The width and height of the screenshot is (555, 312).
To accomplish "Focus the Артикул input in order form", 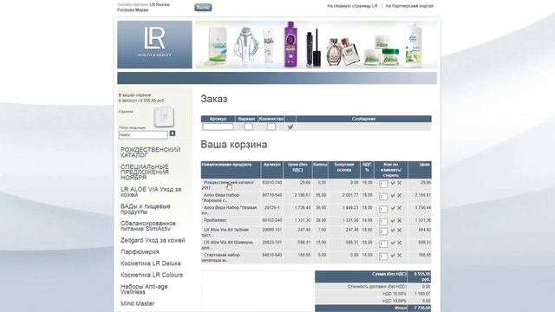I will click(x=218, y=127).
